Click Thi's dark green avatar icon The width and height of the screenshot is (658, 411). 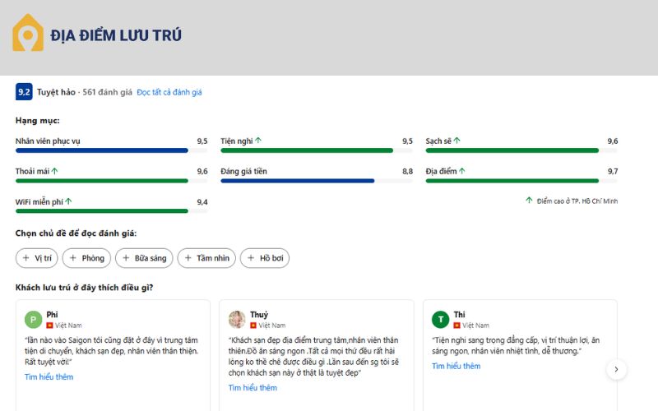coord(441,320)
